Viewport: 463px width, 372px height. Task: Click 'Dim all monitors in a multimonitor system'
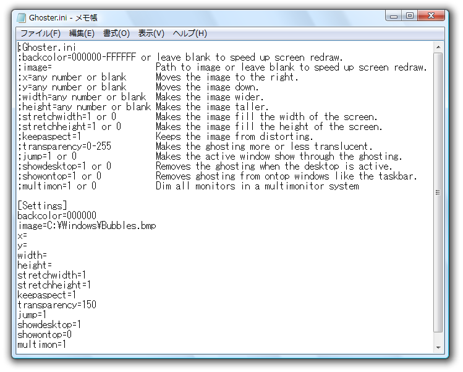257,186
